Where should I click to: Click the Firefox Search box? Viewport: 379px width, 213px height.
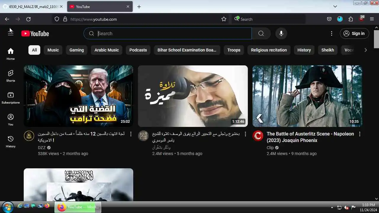pos(268,19)
